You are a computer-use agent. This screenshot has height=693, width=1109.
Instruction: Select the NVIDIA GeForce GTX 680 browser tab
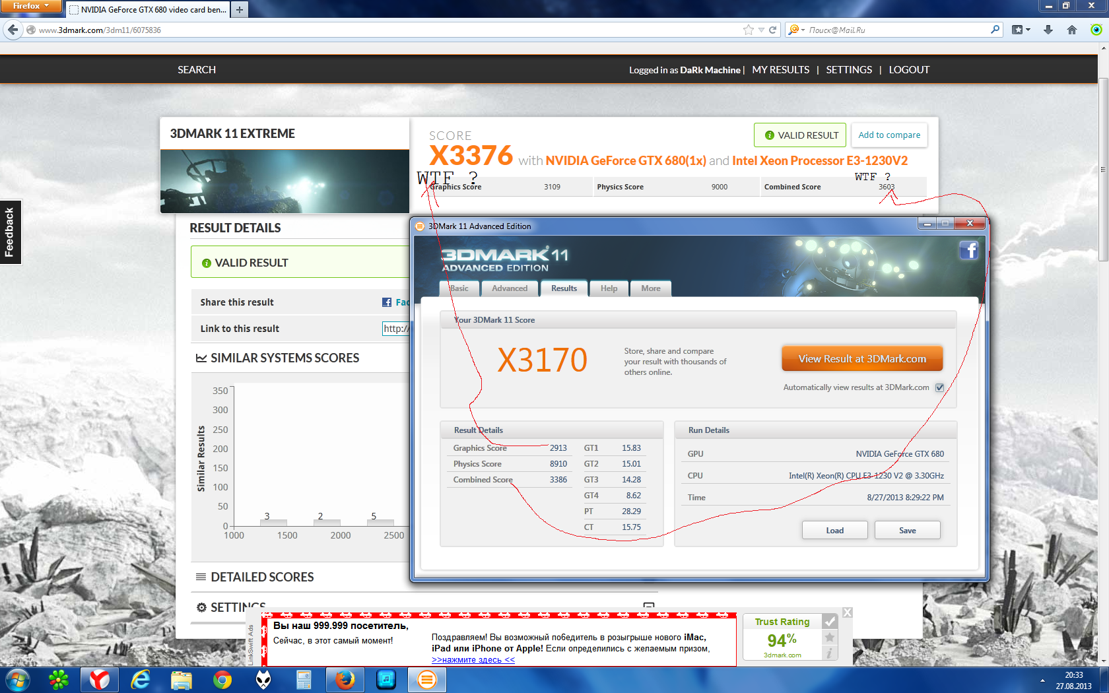tap(147, 9)
